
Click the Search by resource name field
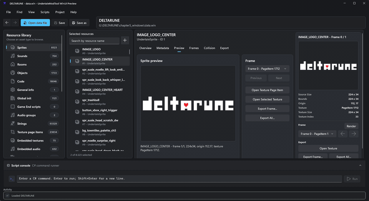coord(95,41)
